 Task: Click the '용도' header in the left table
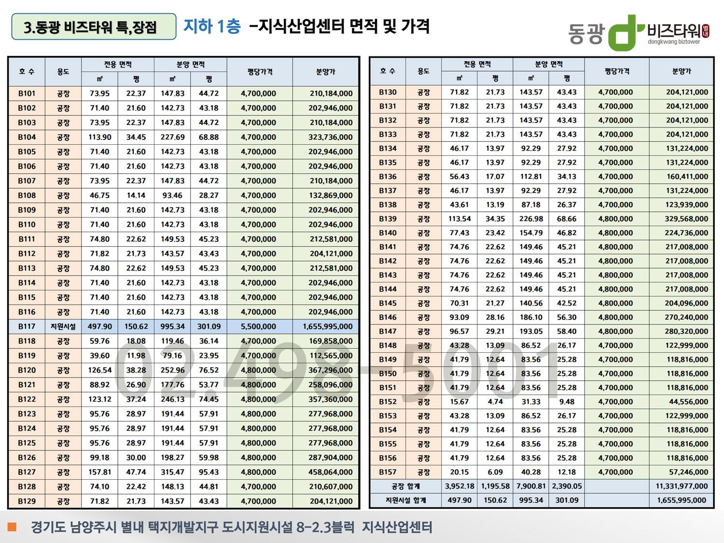[x=63, y=71]
